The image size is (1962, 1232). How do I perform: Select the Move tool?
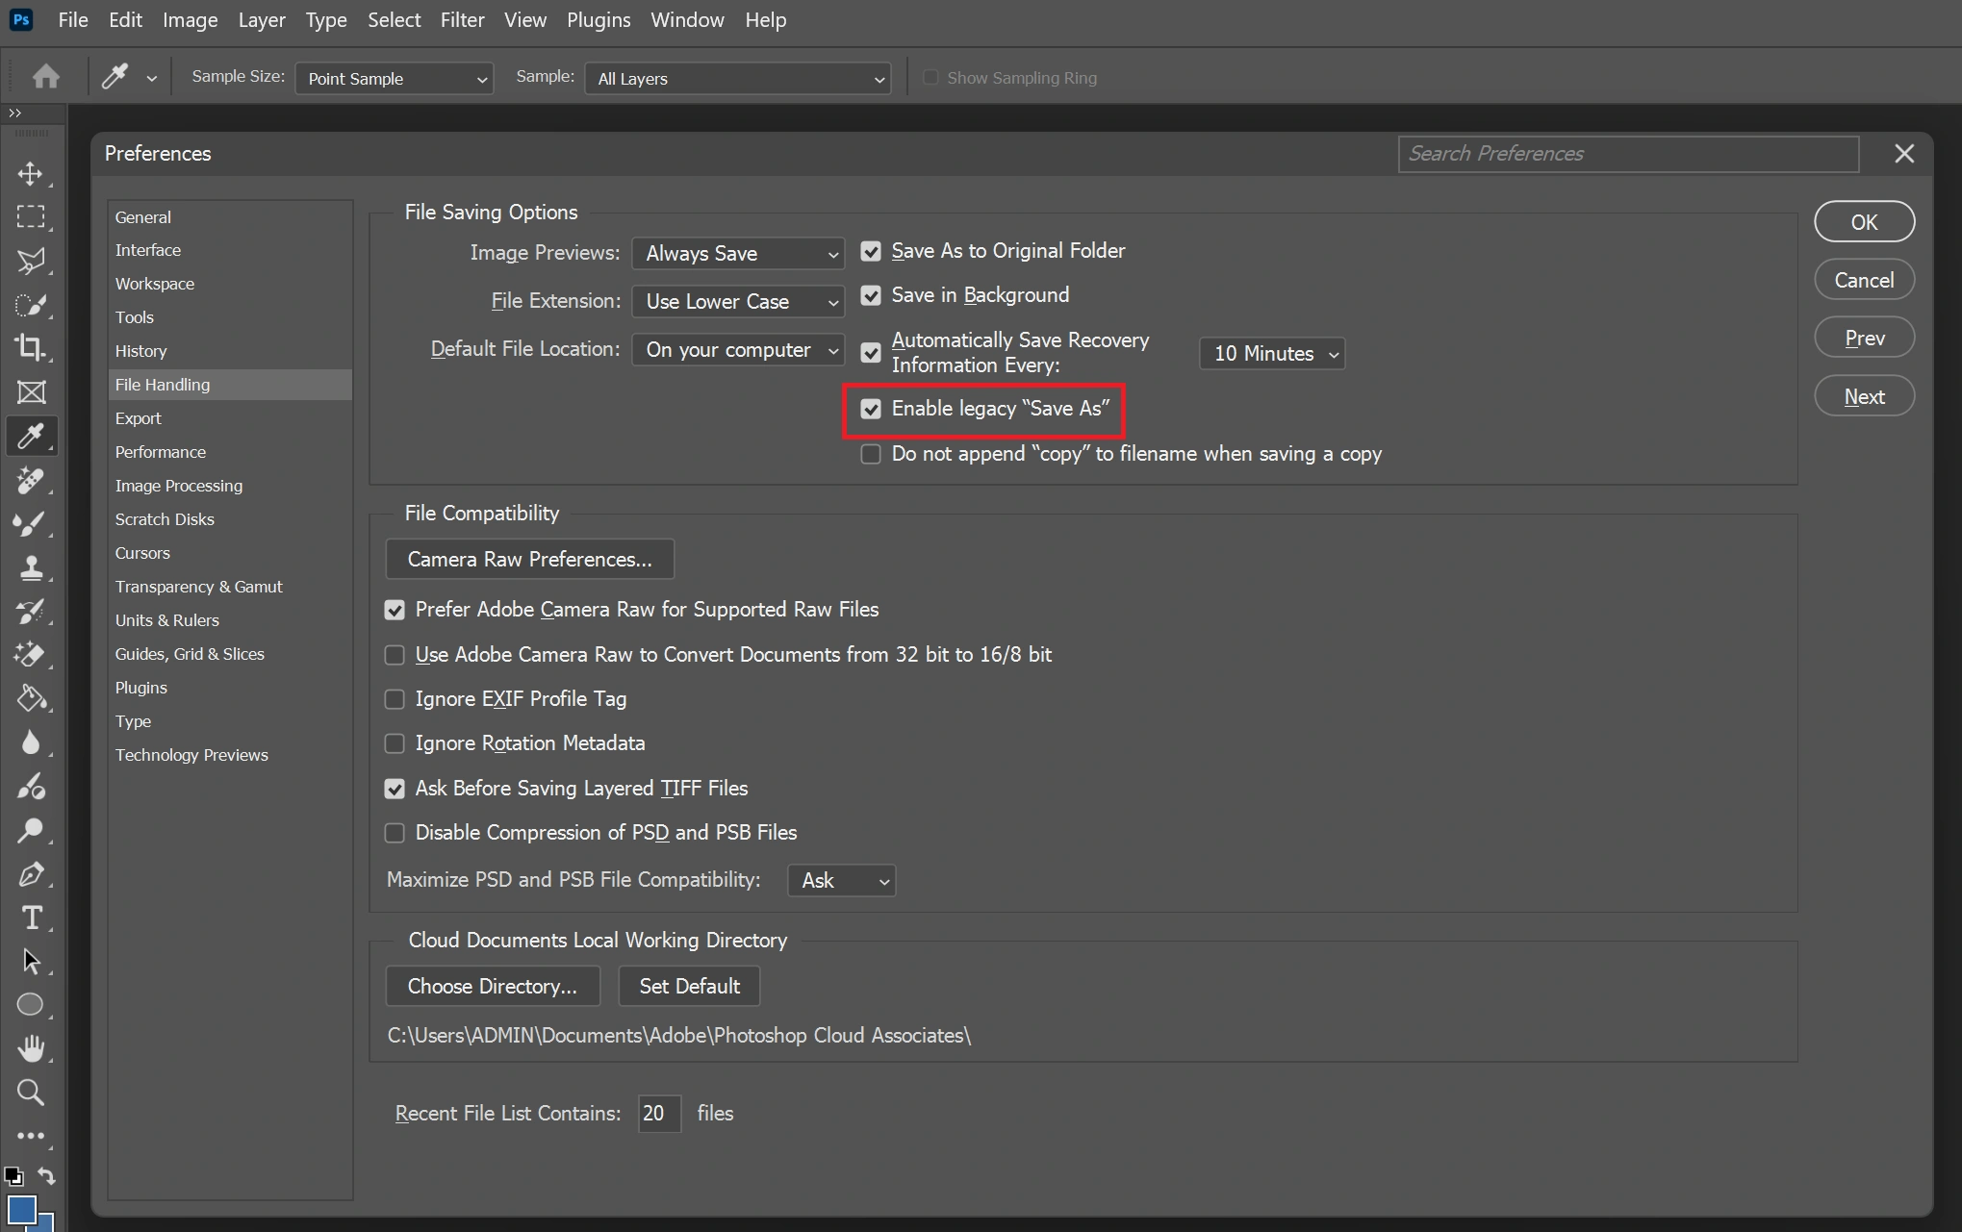30,174
